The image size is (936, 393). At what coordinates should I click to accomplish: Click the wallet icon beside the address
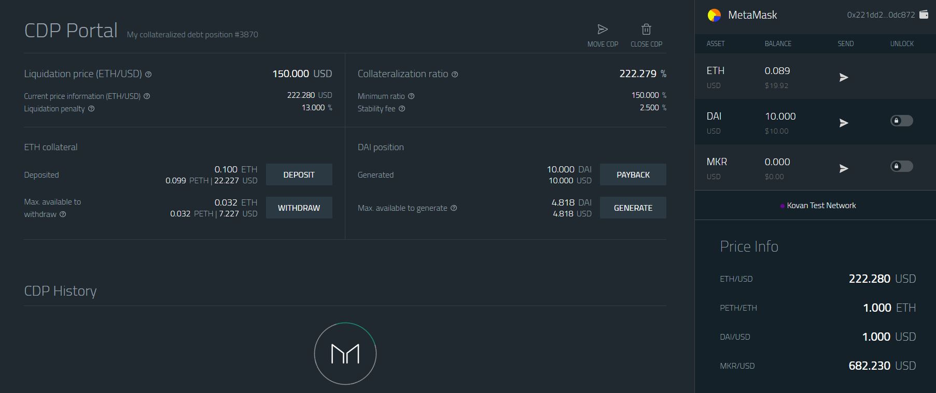(924, 14)
